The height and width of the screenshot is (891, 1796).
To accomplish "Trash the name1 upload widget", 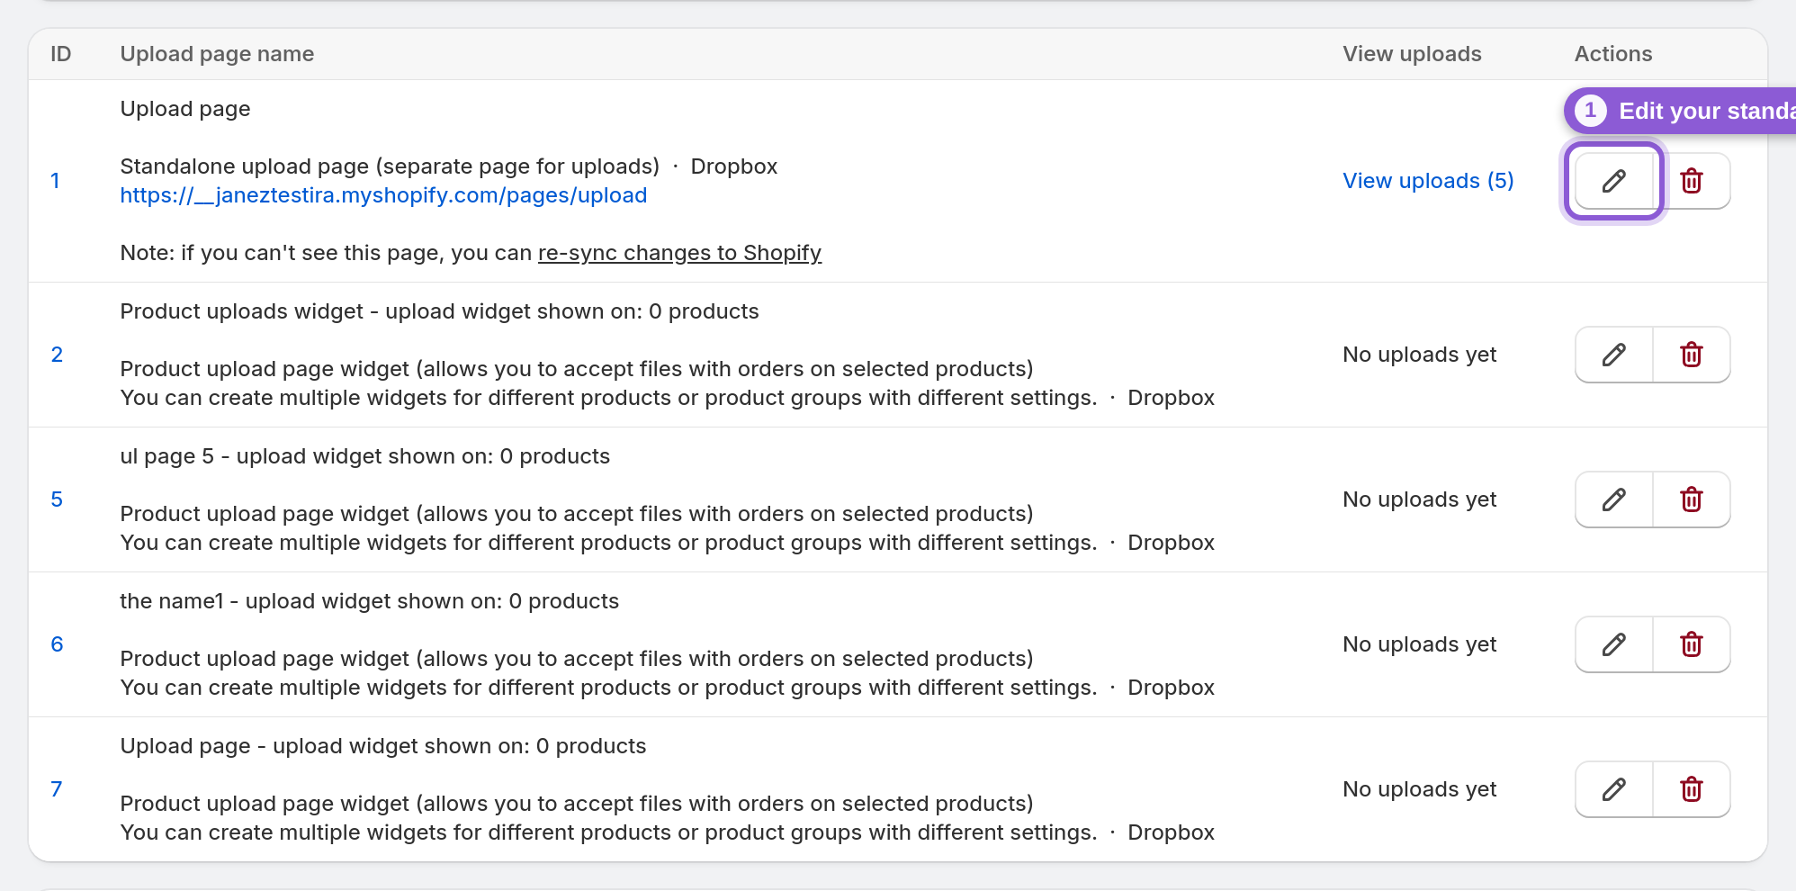I will tap(1692, 644).
